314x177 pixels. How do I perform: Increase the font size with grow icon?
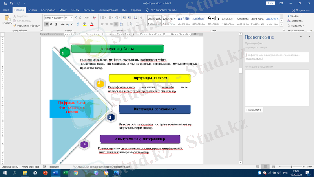coord(76,18)
